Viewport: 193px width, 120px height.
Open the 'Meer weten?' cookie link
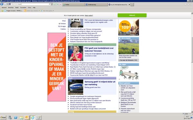pyautogui.click(x=89, y=16)
